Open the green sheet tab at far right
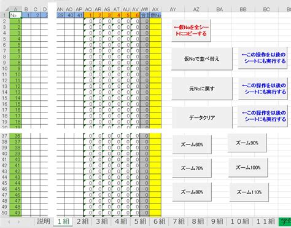Image resolution: width=291 pixels, height=228 pixels. [285, 221]
